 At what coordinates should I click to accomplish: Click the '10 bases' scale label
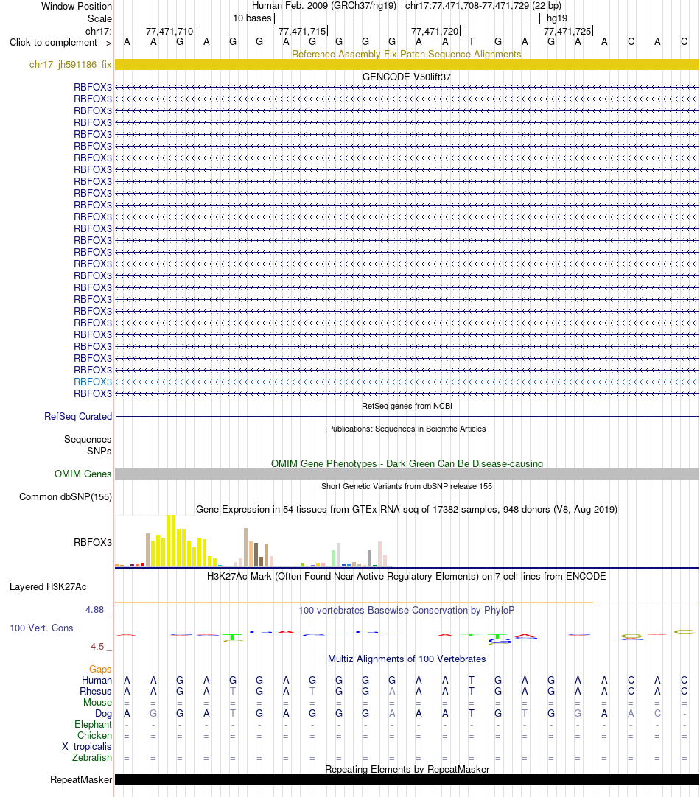tap(252, 18)
